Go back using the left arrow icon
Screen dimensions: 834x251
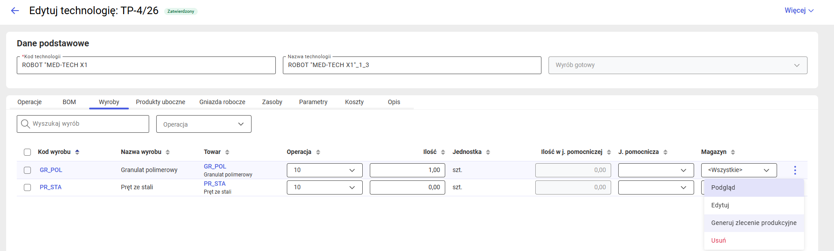(15, 11)
